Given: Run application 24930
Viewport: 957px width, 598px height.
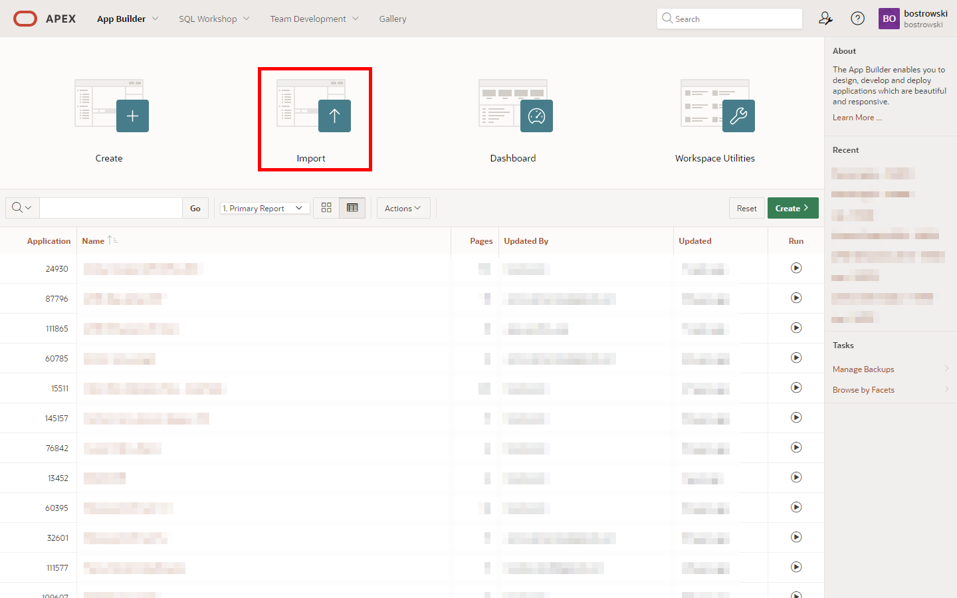Looking at the screenshot, I should click(x=796, y=268).
